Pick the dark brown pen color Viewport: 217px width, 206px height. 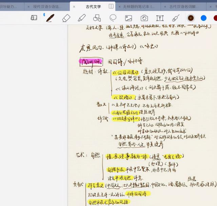point(191,18)
